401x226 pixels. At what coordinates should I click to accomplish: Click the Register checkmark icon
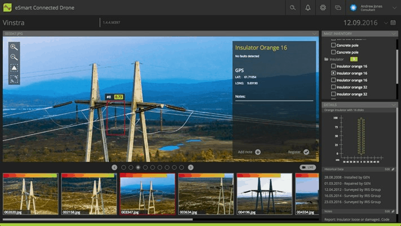pyautogui.click(x=306, y=152)
